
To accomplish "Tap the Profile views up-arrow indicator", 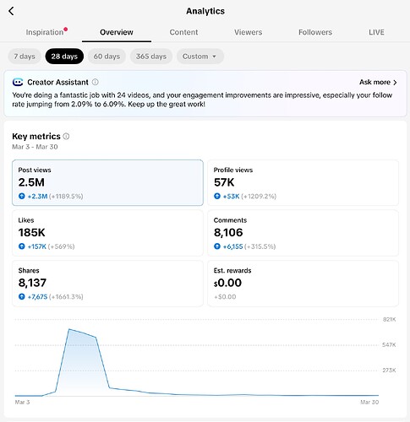I will click(217, 196).
